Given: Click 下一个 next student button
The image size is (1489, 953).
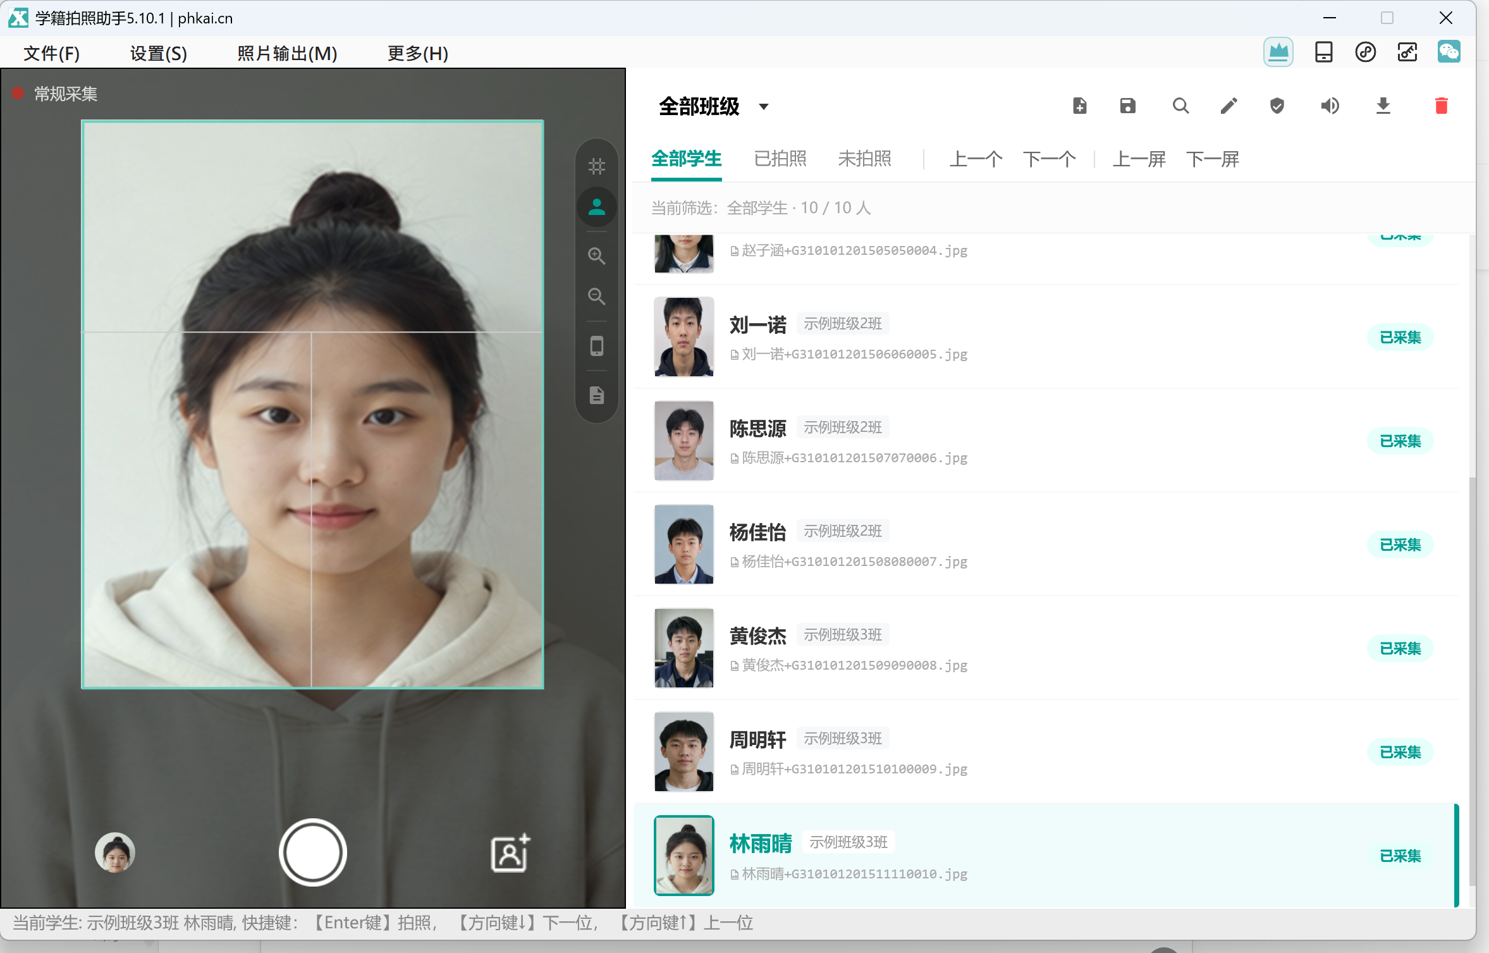Looking at the screenshot, I should pos(1049,159).
